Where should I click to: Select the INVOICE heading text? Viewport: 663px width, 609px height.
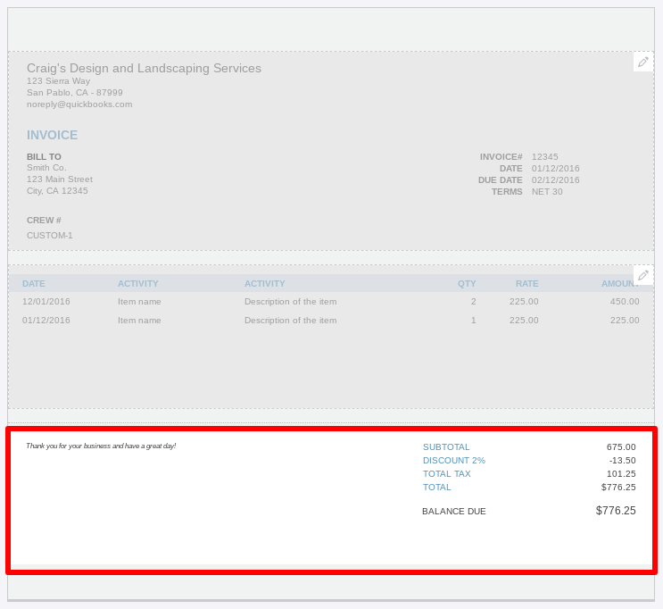pos(52,135)
